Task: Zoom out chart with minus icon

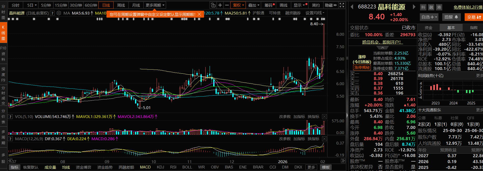Action: click(x=227, y=5)
